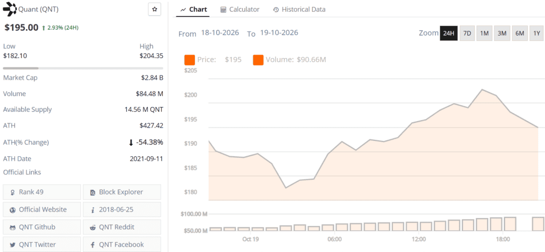
Task: Click the info icon beside 2018-06-25
Action: [93, 210]
